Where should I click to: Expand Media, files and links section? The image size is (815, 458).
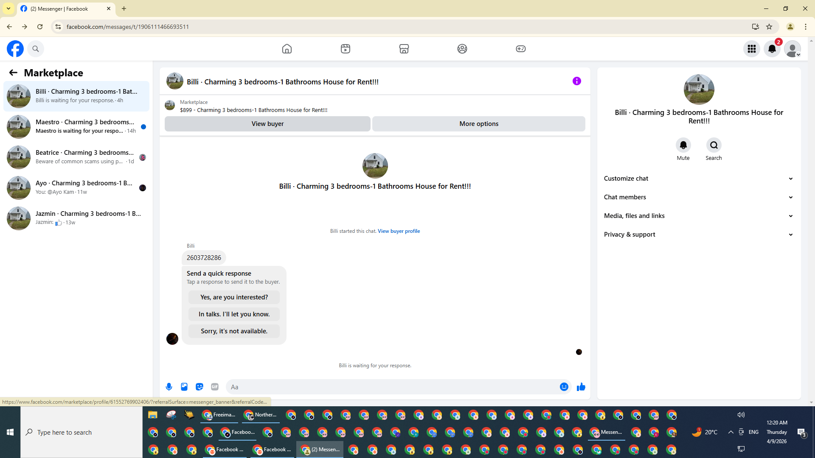click(x=699, y=216)
